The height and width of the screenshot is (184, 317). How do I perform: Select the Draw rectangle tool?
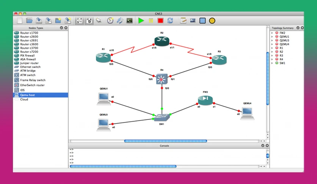[x=202, y=21]
